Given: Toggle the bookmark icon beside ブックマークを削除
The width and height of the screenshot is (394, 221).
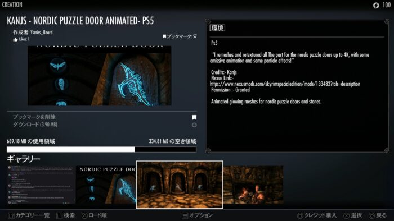Looking at the screenshot, I should click(194, 117).
